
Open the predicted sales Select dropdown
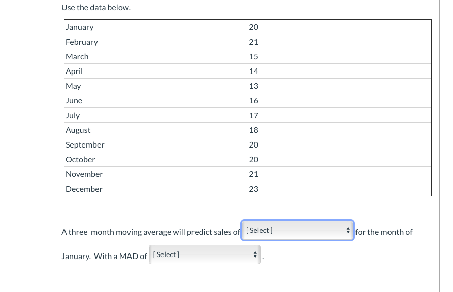297,230
